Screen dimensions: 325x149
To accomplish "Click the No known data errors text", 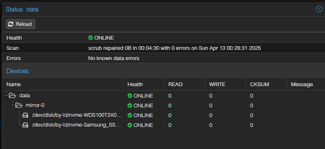I will pos(114,58).
